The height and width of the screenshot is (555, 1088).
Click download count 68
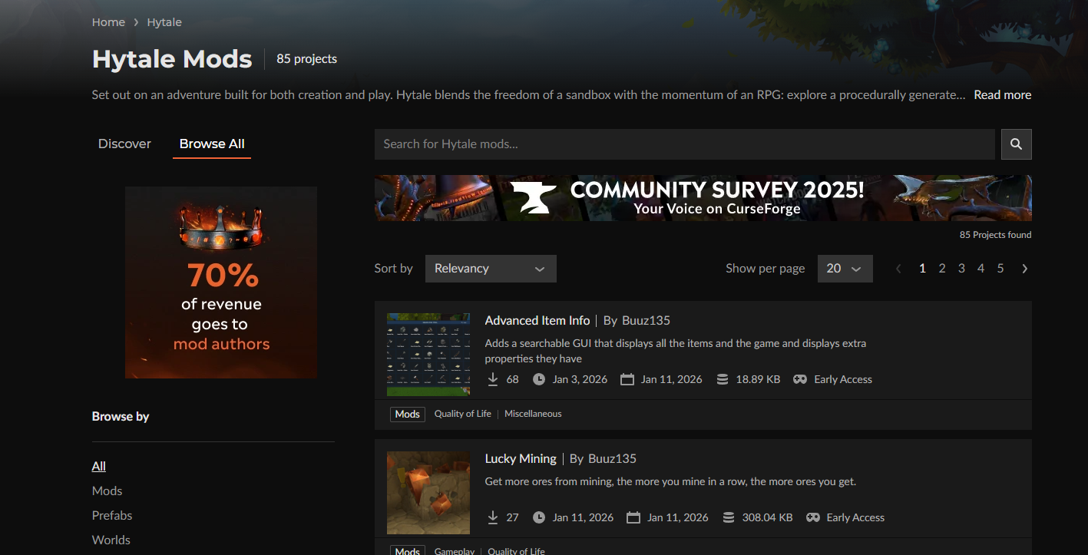pyautogui.click(x=513, y=379)
